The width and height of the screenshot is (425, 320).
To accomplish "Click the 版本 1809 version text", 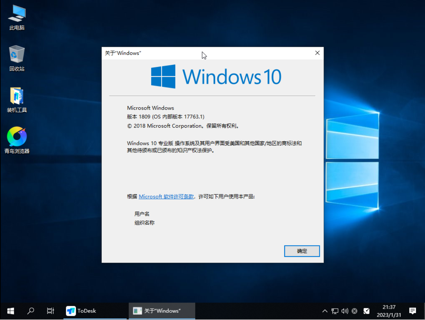I will 166,117.
